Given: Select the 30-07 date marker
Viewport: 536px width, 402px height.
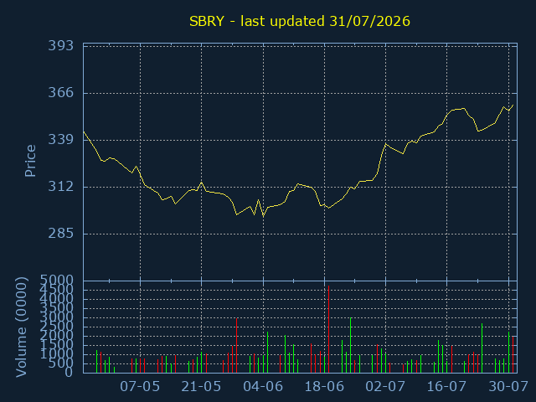Looking at the screenshot, I should tap(508, 387).
